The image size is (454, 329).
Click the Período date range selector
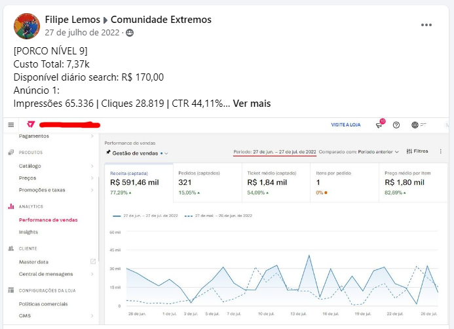click(x=274, y=152)
